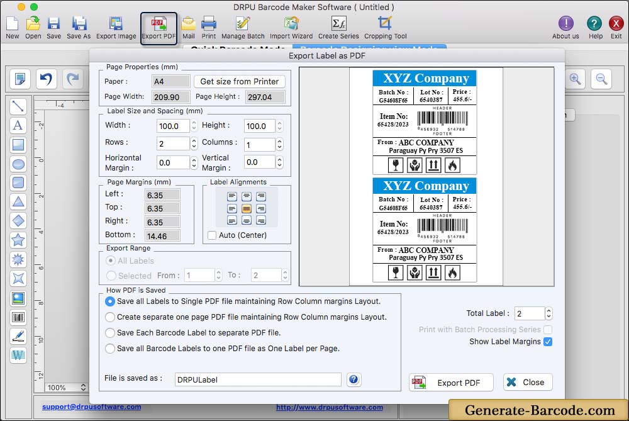Select the Selected export range radio
629x421 pixels.
[x=111, y=275]
